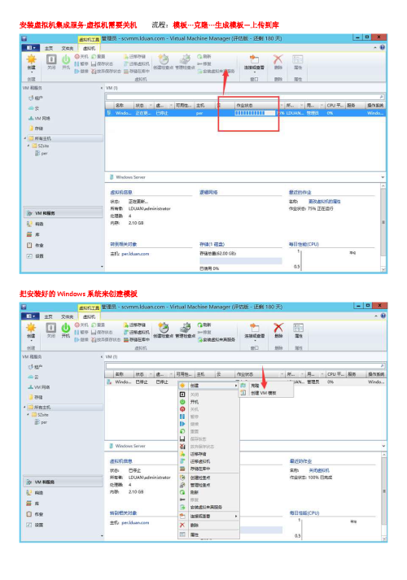Open 设置 workspace in lower window
Image resolution: width=407 pixels, height=580 pixels.
point(35,525)
